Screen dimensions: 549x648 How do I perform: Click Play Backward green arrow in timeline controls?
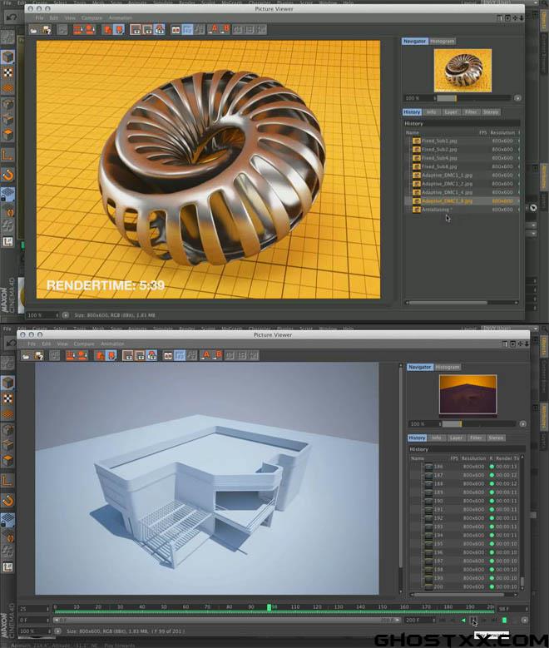click(463, 621)
